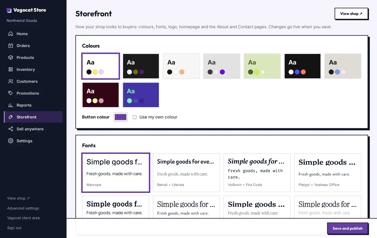Choose the Manrope font card
Viewport: 377px width, 238px height.
coord(116,173)
